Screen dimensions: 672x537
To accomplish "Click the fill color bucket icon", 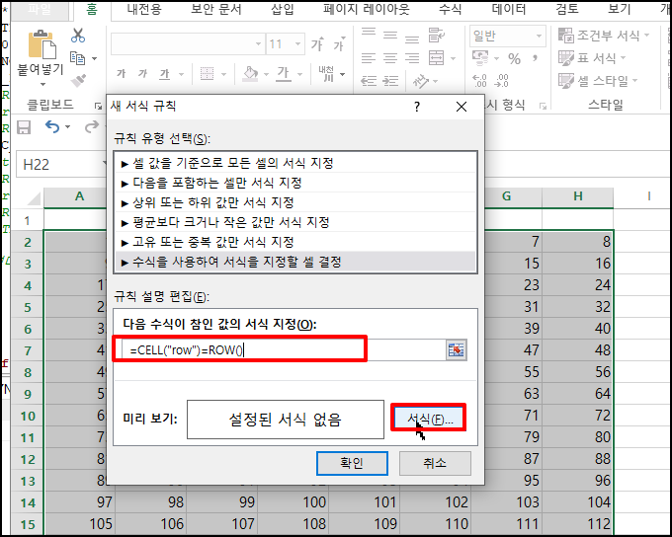I will pos(250,73).
